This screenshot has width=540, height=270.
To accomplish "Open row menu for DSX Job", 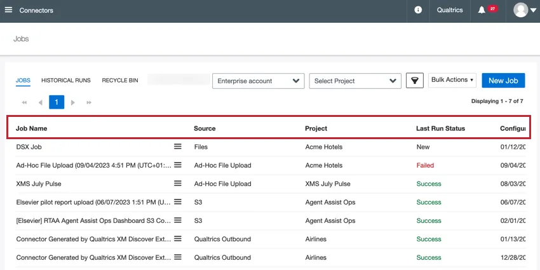I will (178, 147).
